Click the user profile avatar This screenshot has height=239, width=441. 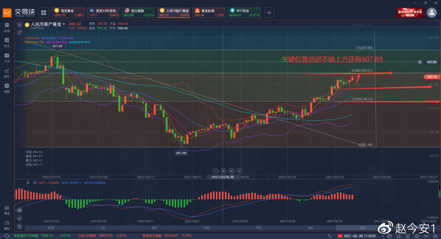(x=432, y=12)
